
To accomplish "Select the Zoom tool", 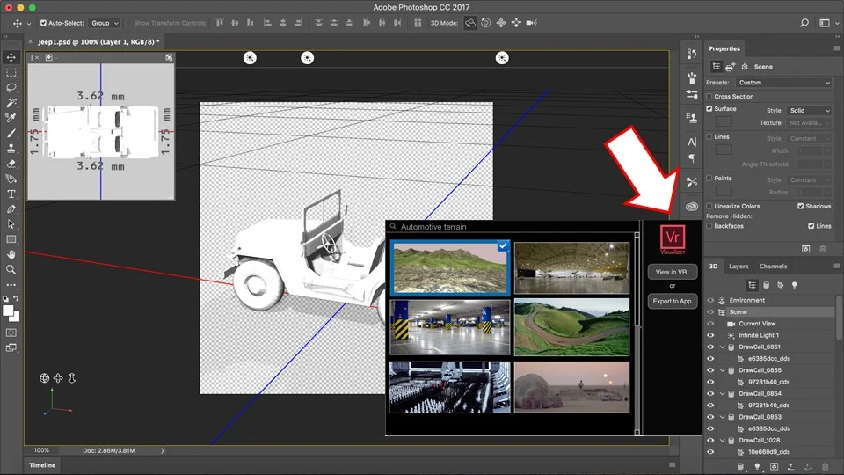I will tap(11, 269).
